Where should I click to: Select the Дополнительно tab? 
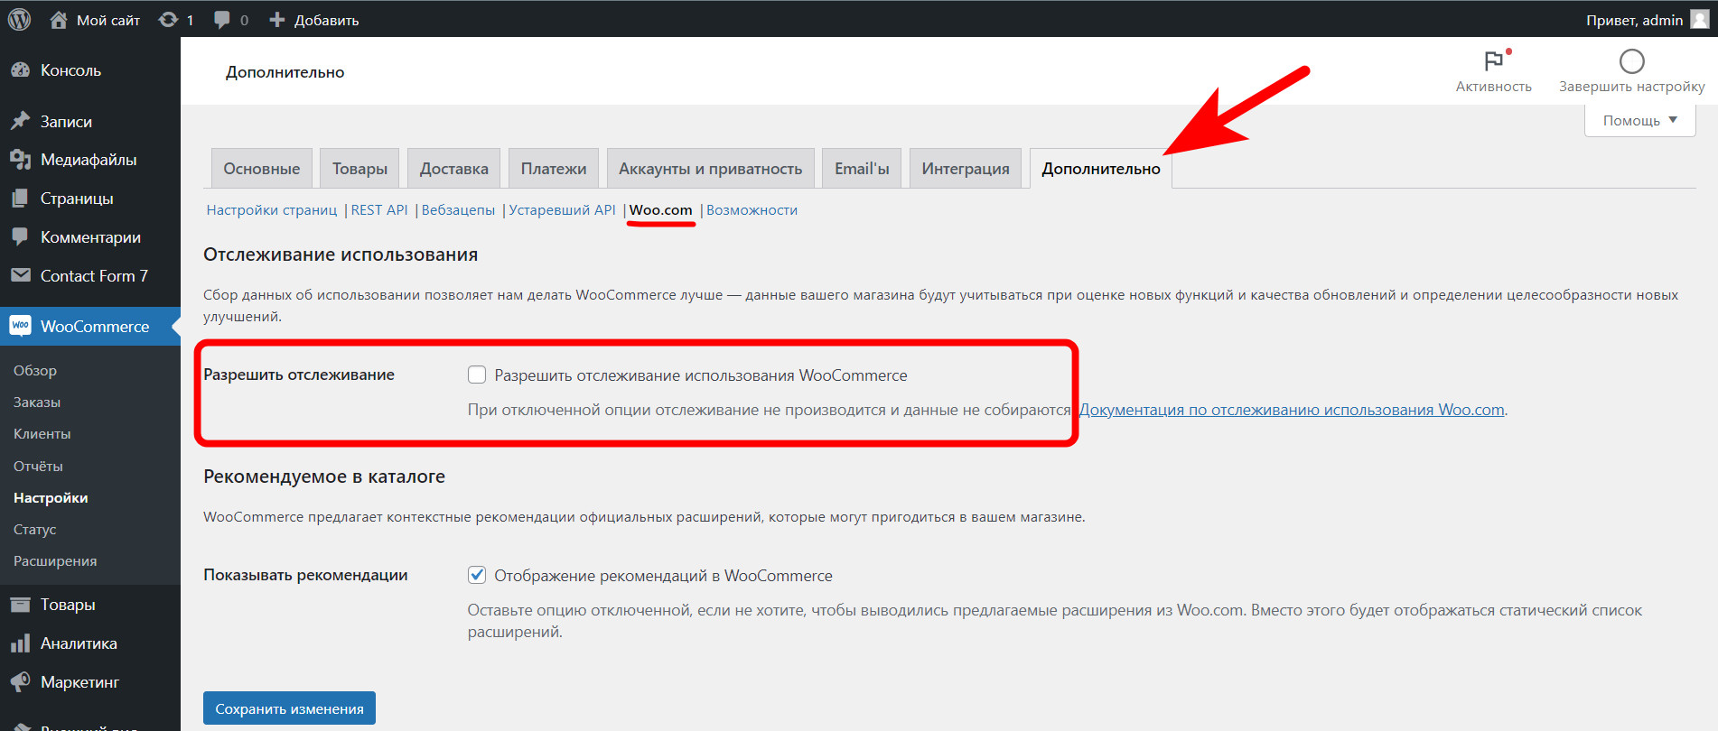1101,169
